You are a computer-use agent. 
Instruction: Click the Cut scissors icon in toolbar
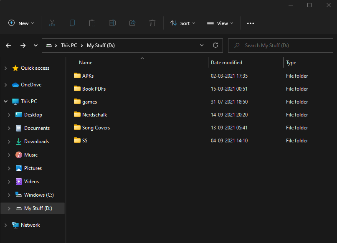[52, 23]
